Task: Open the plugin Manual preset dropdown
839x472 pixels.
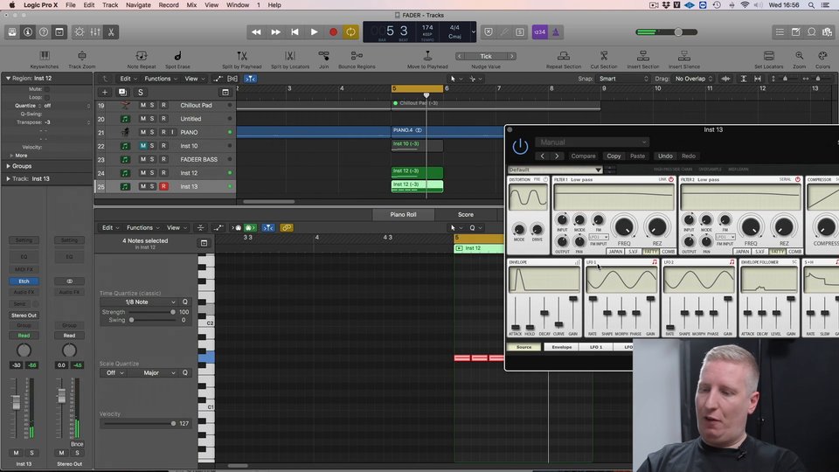Action: (592, 142)
